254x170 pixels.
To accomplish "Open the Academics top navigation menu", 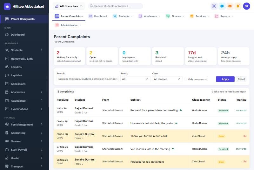I will click(149, 16).
